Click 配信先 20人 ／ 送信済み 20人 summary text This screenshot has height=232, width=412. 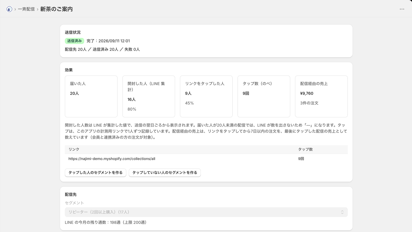pyautogui.click(x=102, y=49)
